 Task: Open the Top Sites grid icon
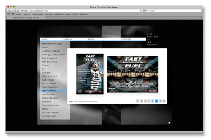13,14
